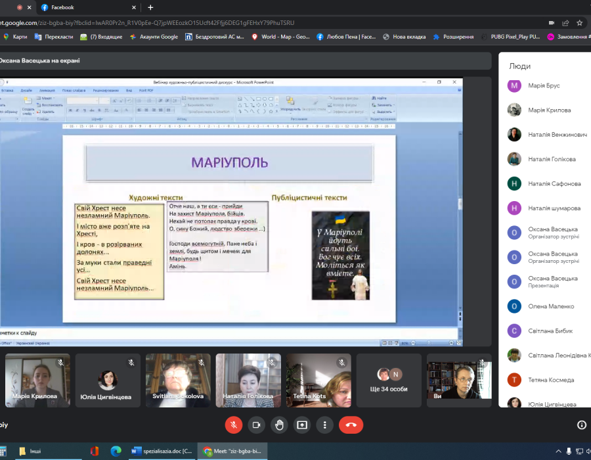Click the present screen icon

coord(302,425)
